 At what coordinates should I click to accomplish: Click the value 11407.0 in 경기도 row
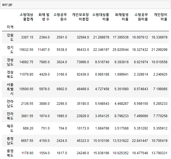tap(44, 50)
